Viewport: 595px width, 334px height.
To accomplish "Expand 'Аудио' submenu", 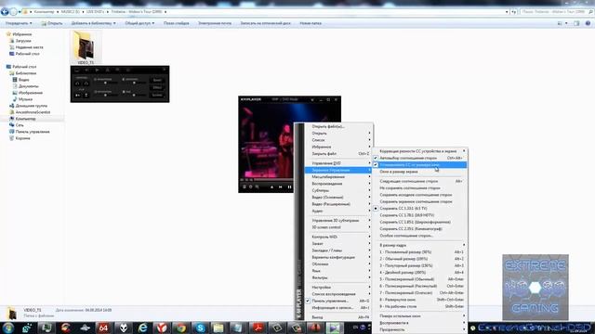I will click(338, 211).
